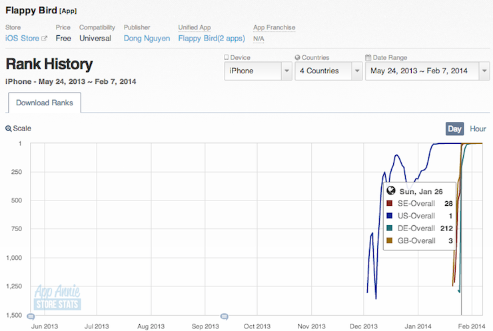Click the Dec 2013 axis label
Viewport: 493px width, 331px height.
coord(364,326)
